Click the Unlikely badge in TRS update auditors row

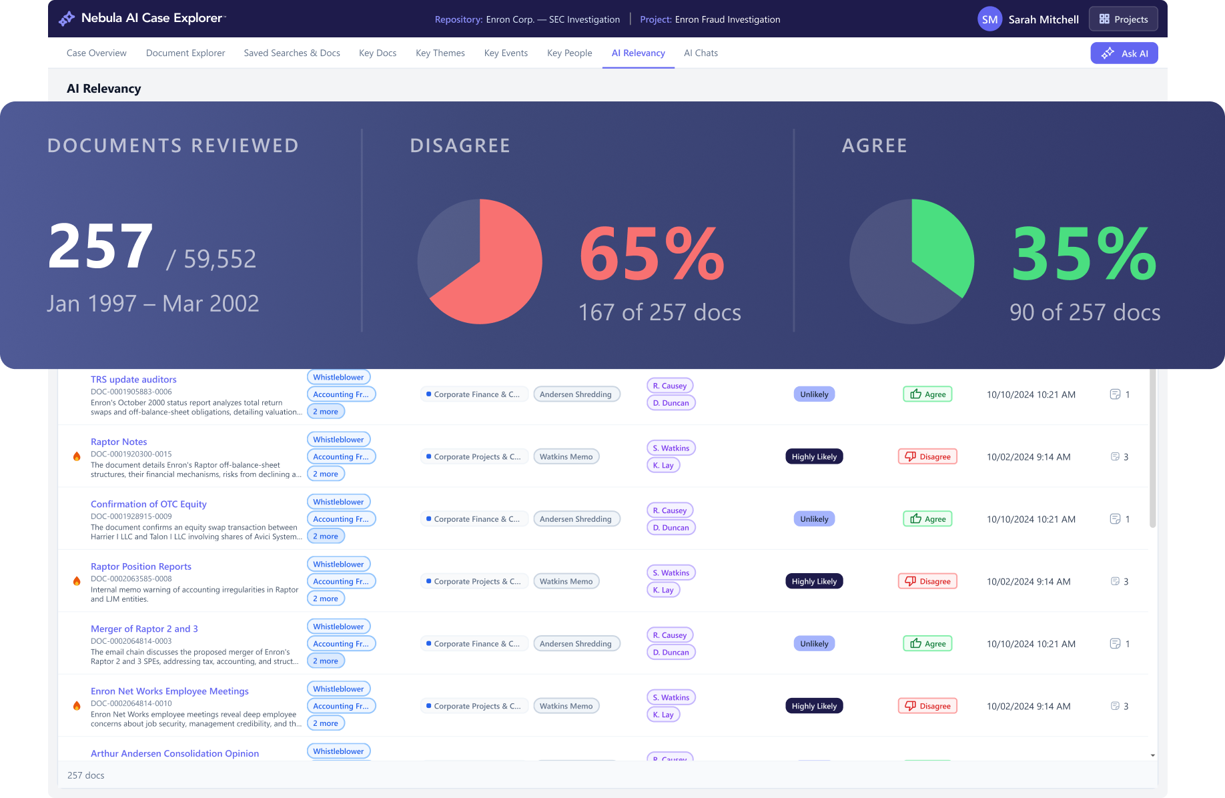pyautogui.click(x=814, y=394)
